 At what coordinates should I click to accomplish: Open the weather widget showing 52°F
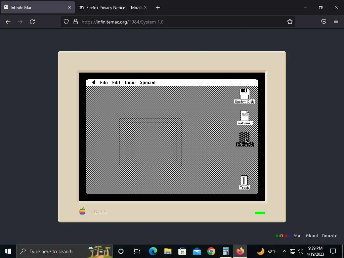point(266,251)
